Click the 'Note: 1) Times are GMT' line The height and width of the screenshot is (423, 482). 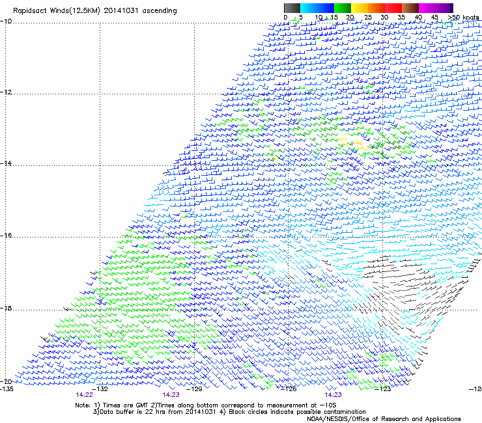tap(206, 405)
